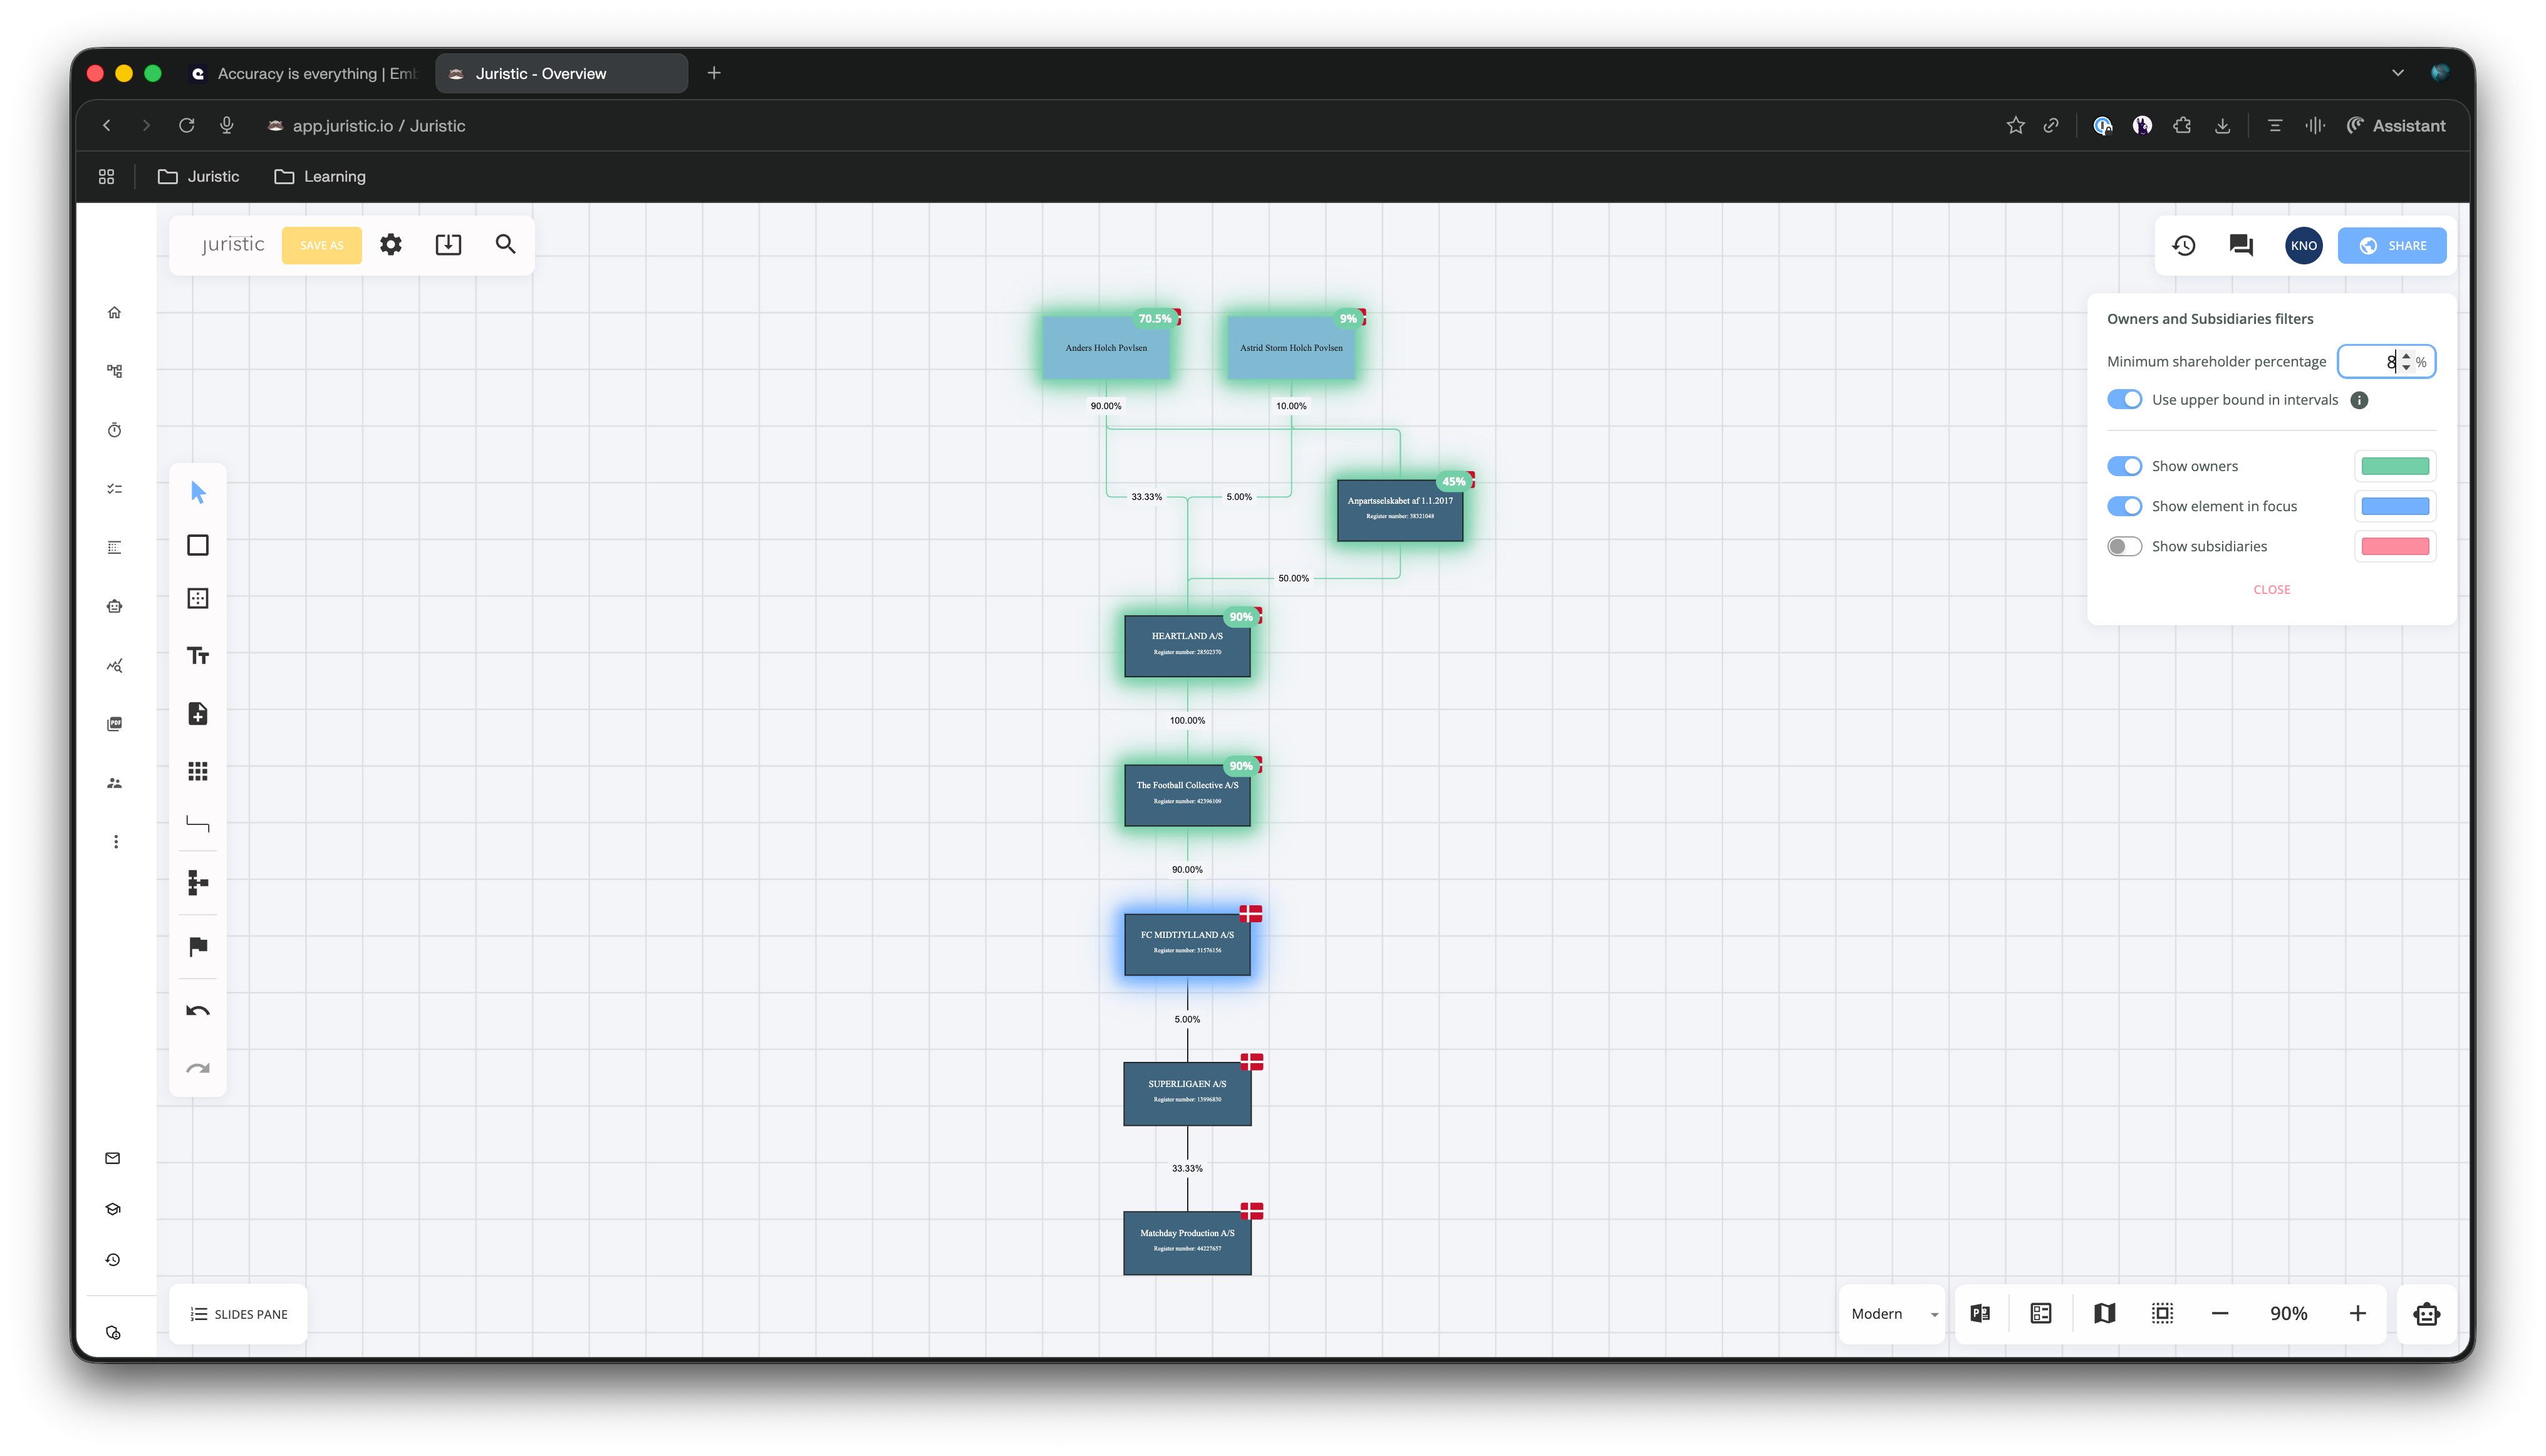Expand browser tab list chevron
2546x1456 pixels.
click(x=2397, y=73)
